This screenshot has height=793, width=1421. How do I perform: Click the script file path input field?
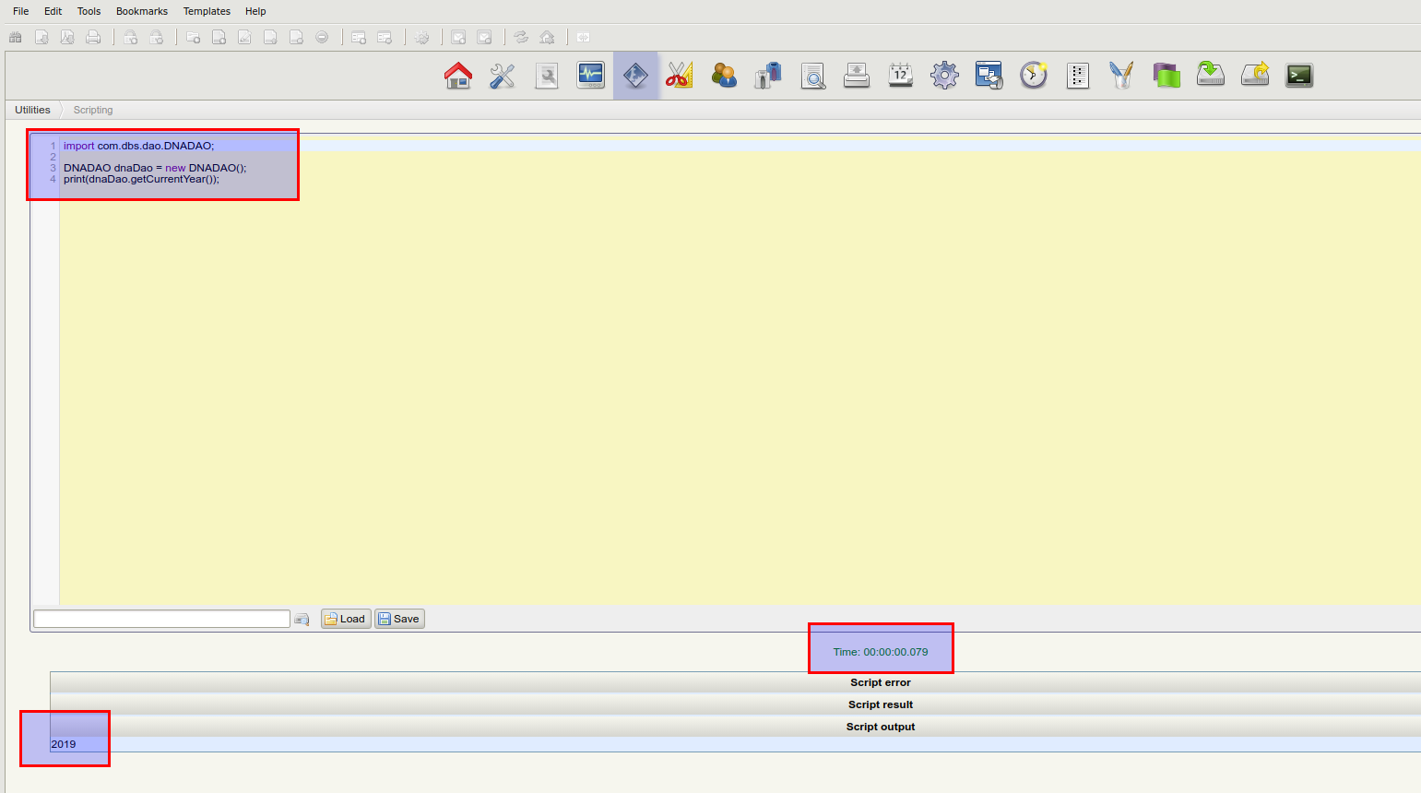(161, 619)
